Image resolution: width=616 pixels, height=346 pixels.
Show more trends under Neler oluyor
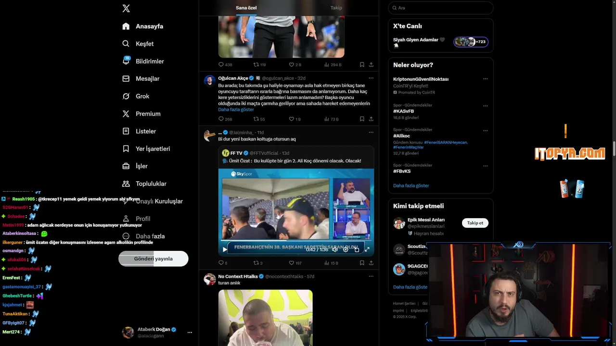click(x=411, y=185)
